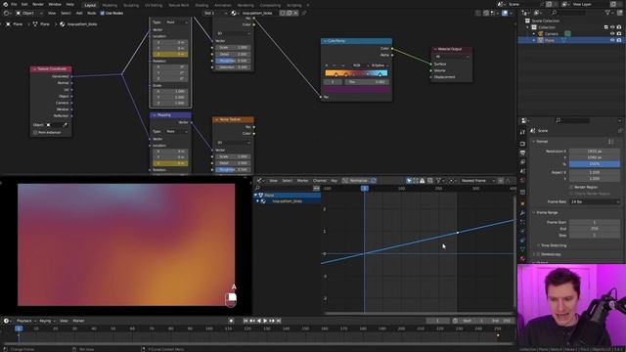Click the new material copy icon
This screenshot has height=352, width=626.
pos(290,13)
